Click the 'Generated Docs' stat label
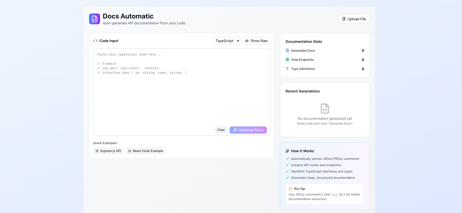 click(303, 51)
